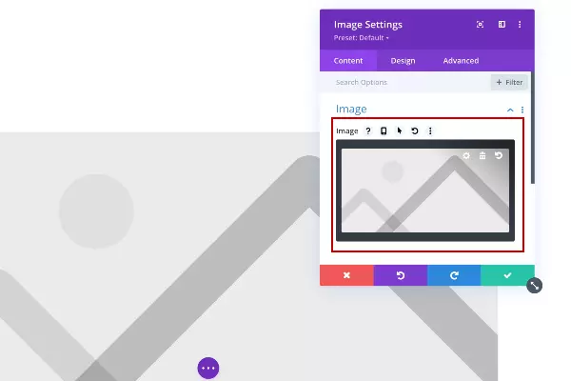This screenshot has height=381, width=571.
Task: Switch to the Advanced tab
Action: [x=461, y=61]
